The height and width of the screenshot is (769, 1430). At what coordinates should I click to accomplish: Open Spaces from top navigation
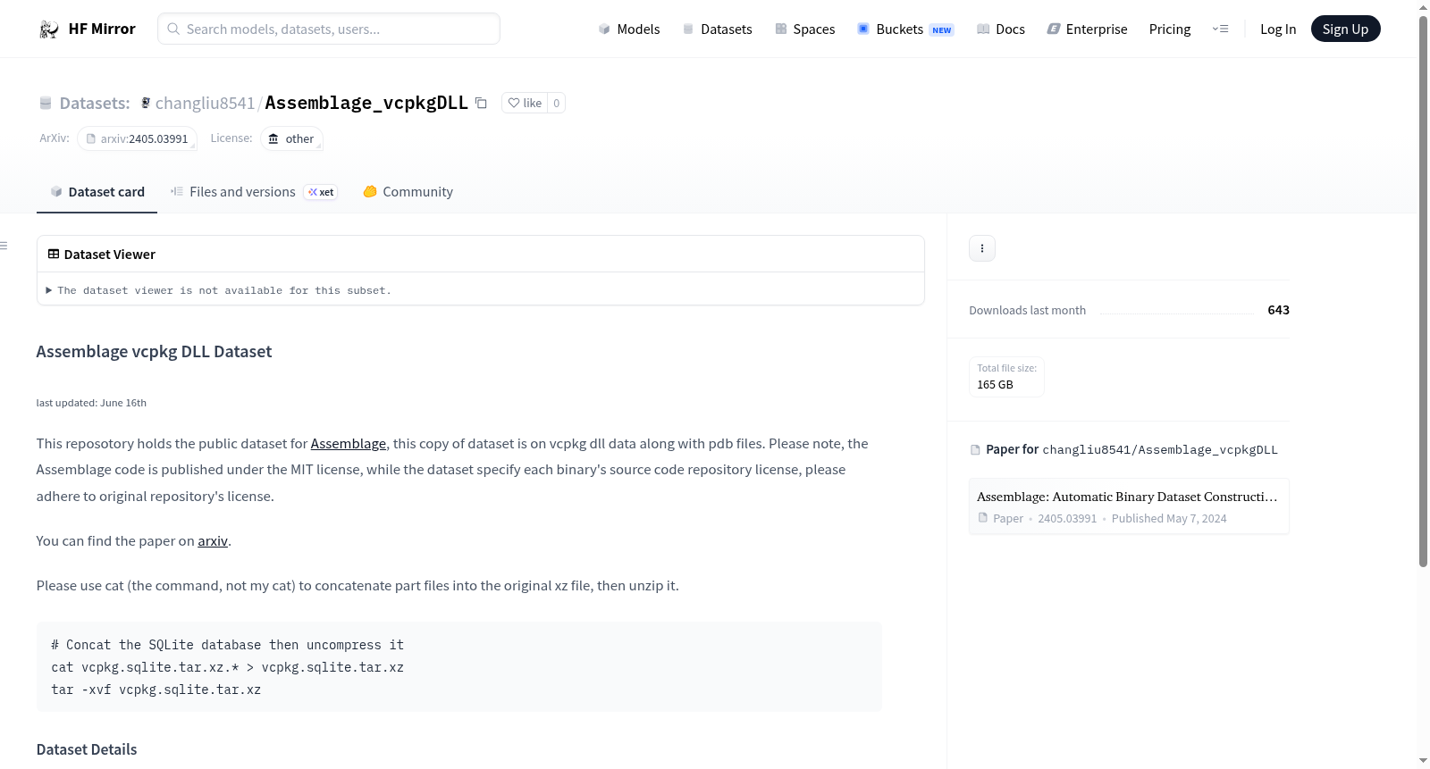coord(805,29)
